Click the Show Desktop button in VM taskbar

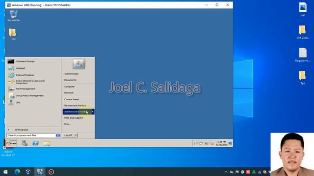point(230,143)
